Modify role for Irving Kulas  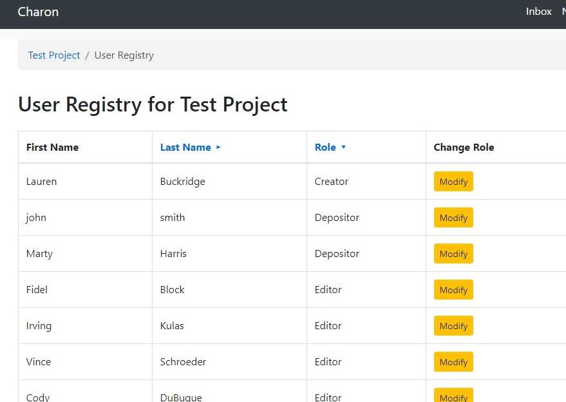click(x=453, y=326)
